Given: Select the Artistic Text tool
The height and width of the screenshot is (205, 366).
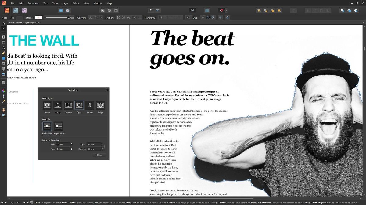Looking at the screenshot, I should coord(3,48).
